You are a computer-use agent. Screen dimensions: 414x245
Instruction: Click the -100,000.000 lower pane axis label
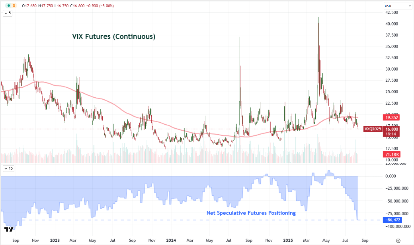[398, 226]
